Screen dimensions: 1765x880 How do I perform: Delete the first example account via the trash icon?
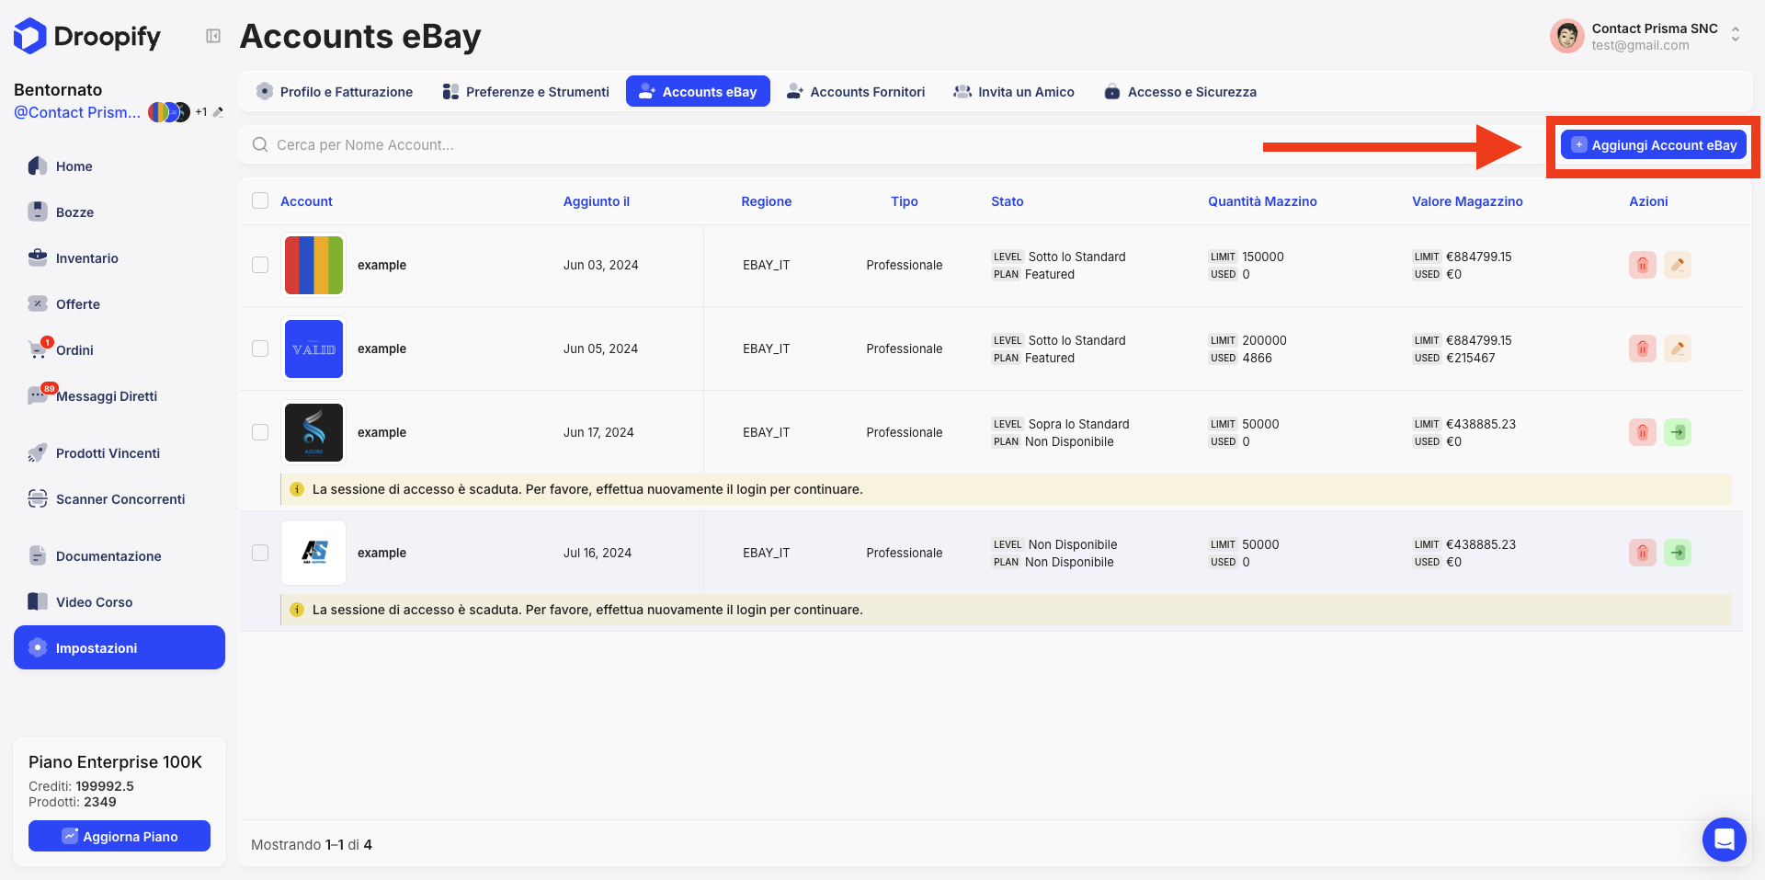[1642, 265]
